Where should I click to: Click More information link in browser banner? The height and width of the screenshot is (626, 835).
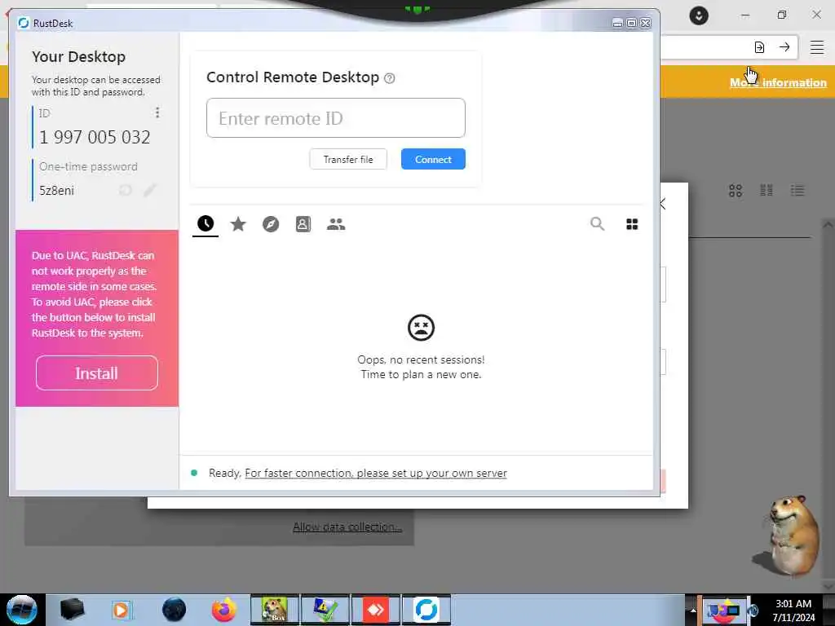point(778,82)
